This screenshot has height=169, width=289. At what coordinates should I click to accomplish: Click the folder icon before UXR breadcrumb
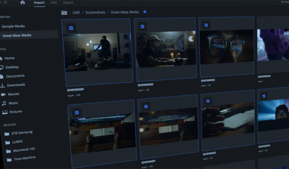[64, 12]
